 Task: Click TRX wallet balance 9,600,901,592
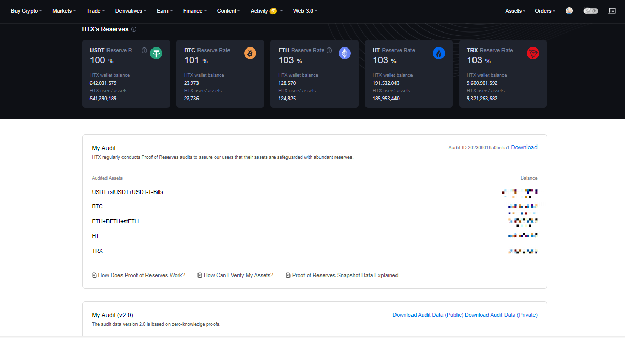[482, 83]
